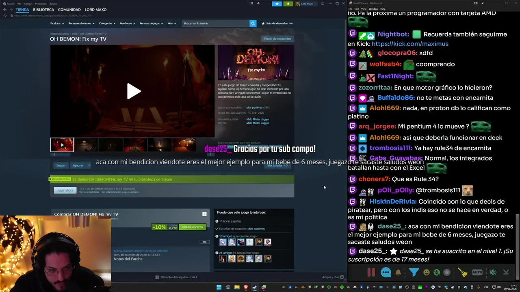Select the second screenshot thumbnail
The width and height of the screenshot is (520, 292).
click(87, 145)
